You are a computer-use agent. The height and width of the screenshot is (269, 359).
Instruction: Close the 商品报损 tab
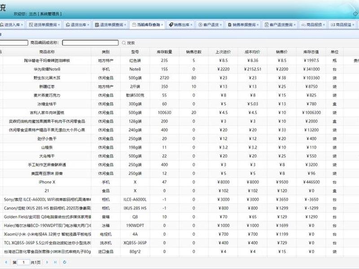coord(324,25)
